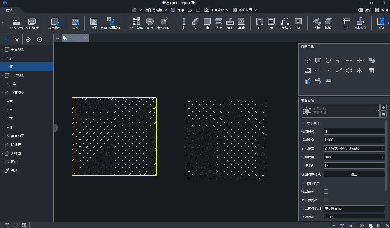Open the 系统设置 menu

245,10
